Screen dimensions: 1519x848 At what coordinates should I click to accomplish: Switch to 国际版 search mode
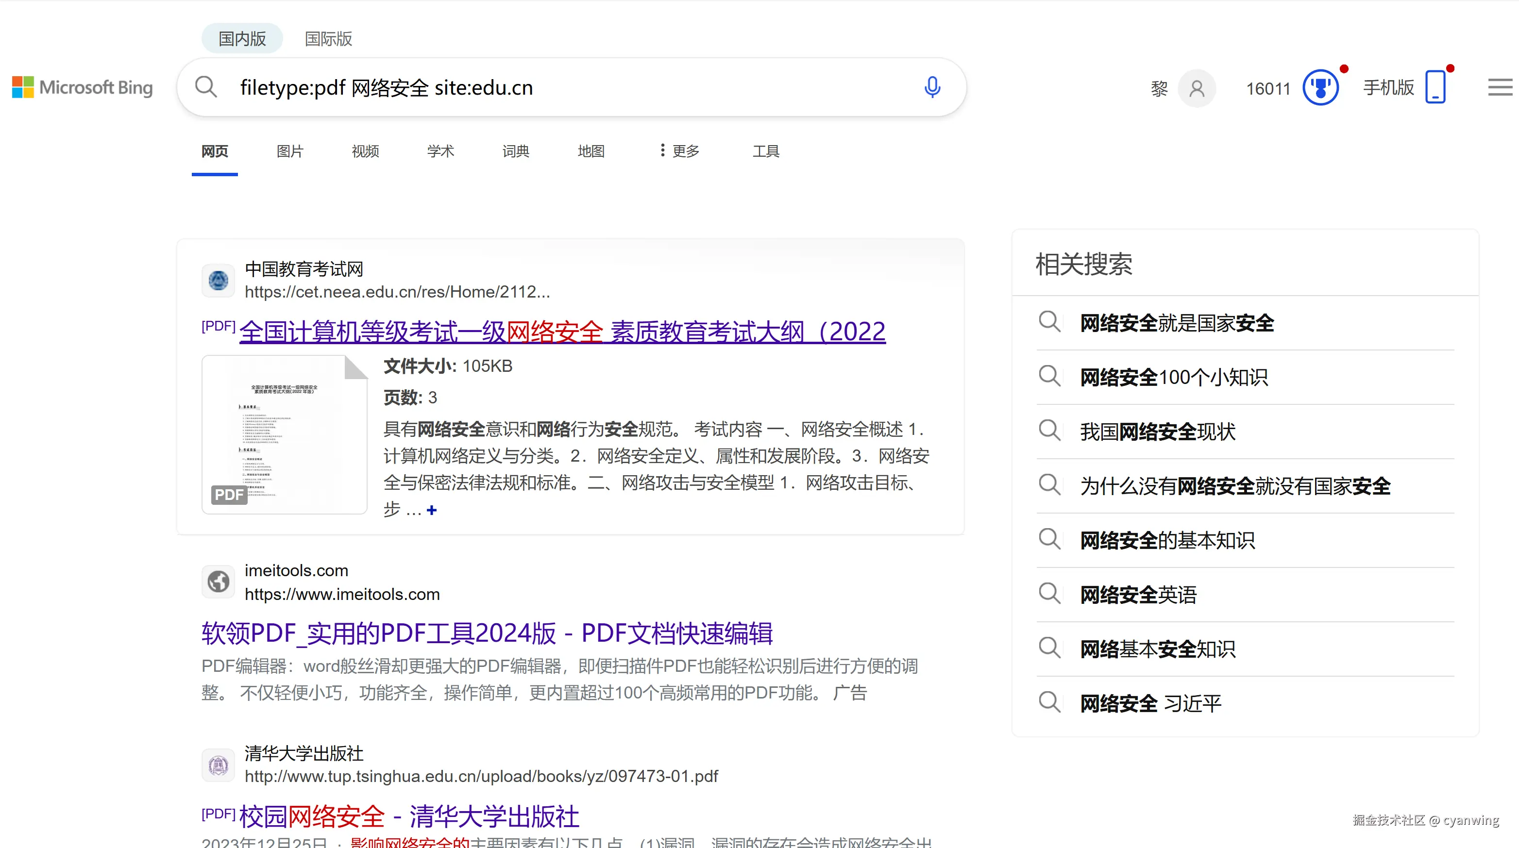click(328, 39)
